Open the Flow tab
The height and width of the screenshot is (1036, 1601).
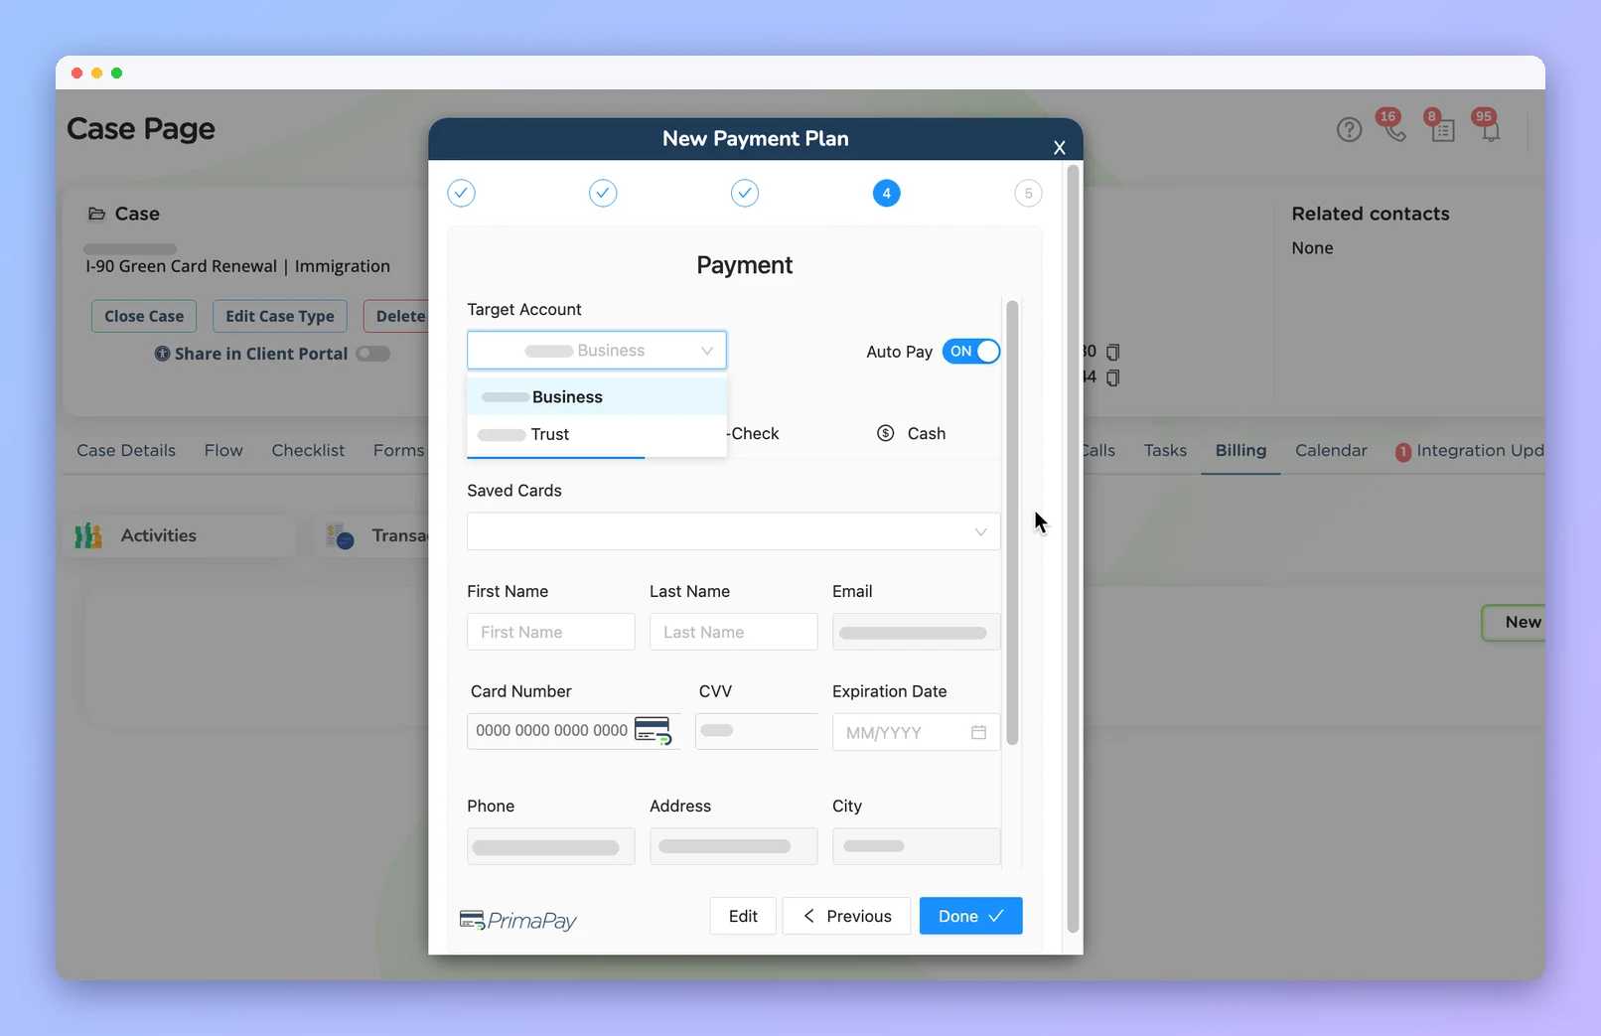[223, 450]
